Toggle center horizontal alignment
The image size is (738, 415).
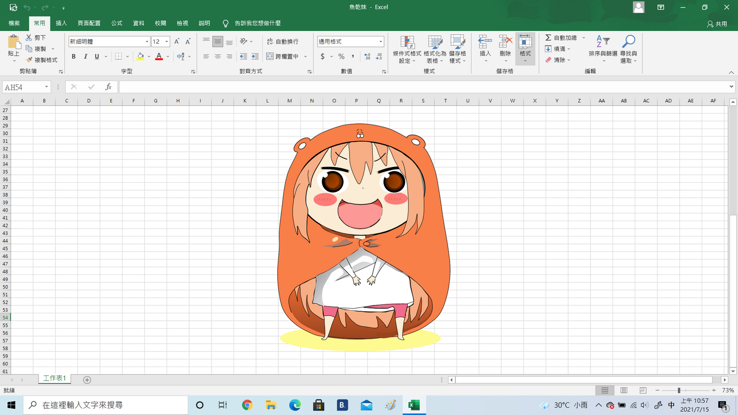[x=218, y=56]
